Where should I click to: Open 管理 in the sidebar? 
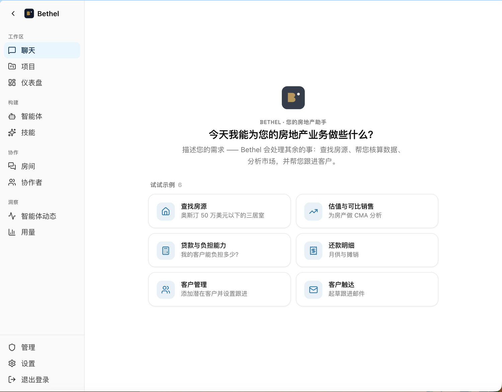[42, 347]
